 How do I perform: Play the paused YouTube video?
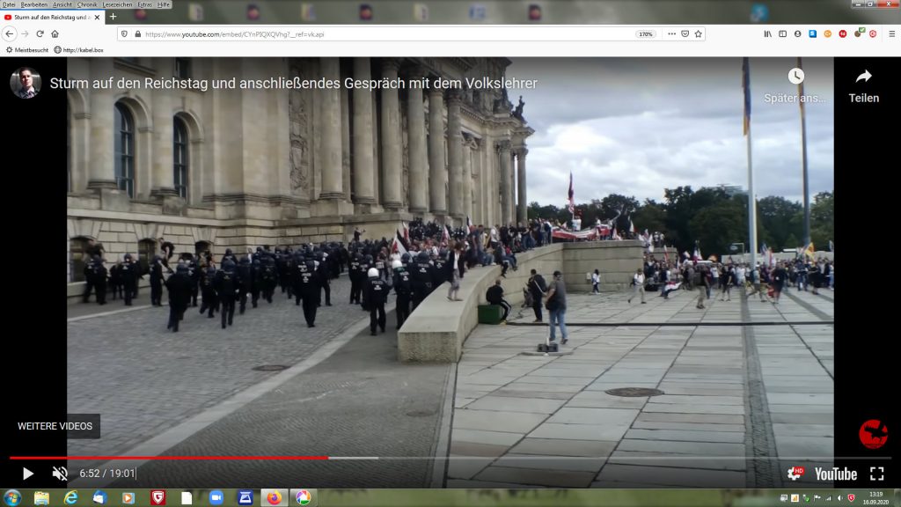click(27, 474)
